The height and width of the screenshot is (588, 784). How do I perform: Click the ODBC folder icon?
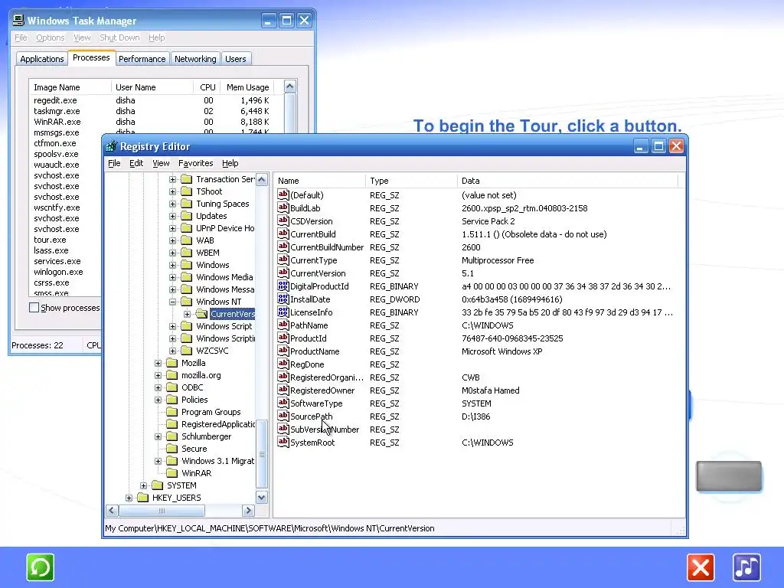click(x=171, y=387)
